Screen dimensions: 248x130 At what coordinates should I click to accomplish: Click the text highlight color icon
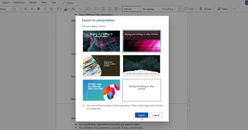click(x=58, y=9)
